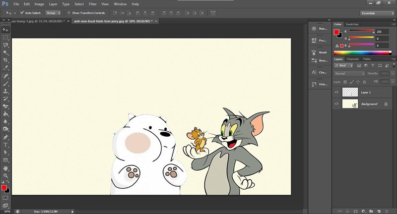Create a new layer button
The image size is (397, 214).
[379, 211]
